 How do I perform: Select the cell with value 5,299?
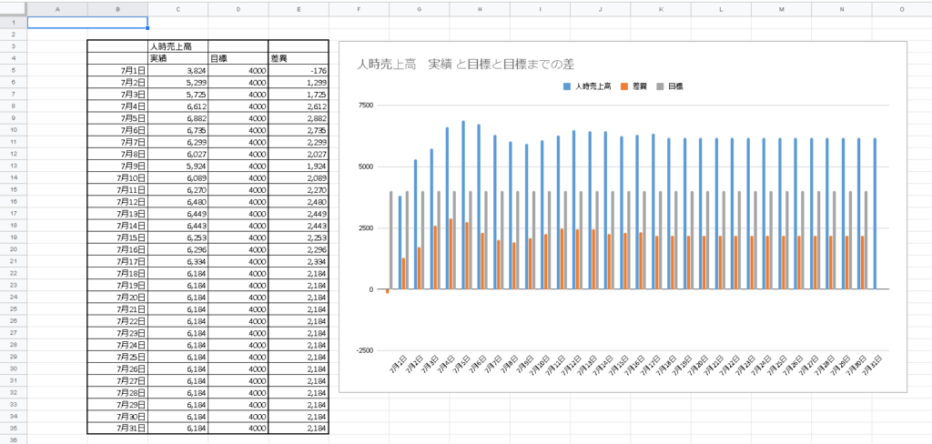178,82
